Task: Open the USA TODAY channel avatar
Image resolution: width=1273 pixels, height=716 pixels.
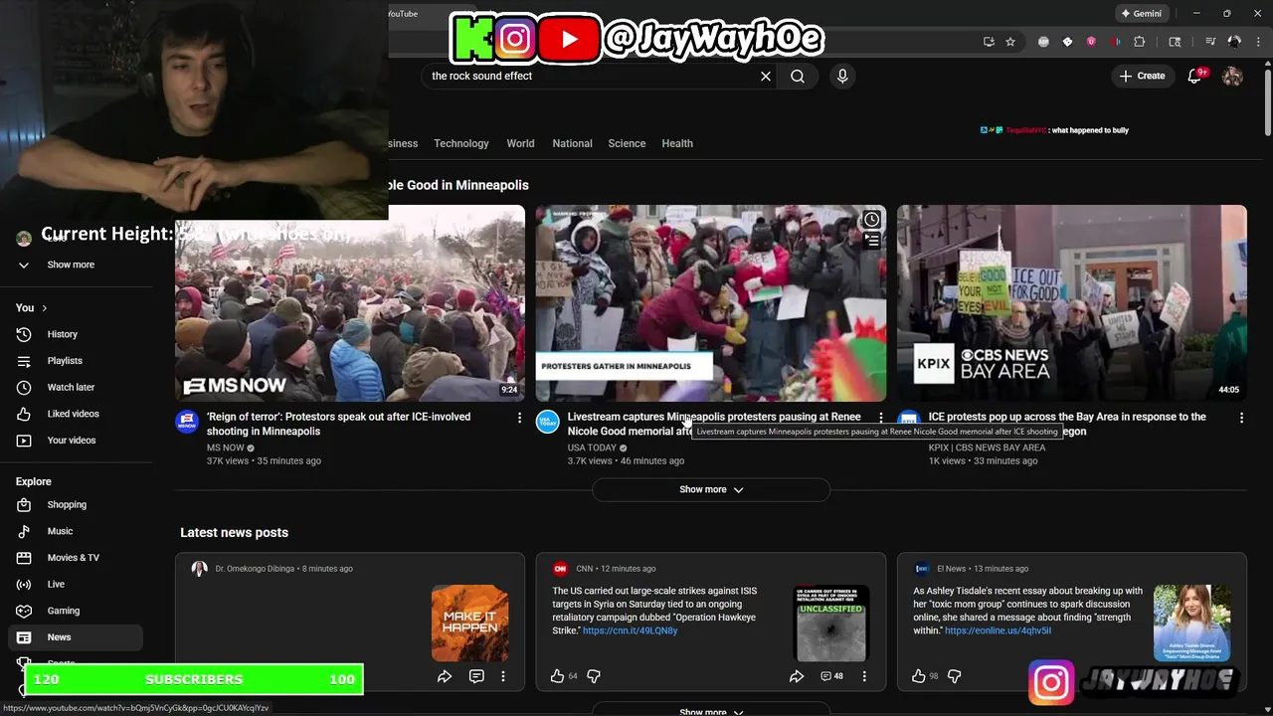Action: (548, 422)
